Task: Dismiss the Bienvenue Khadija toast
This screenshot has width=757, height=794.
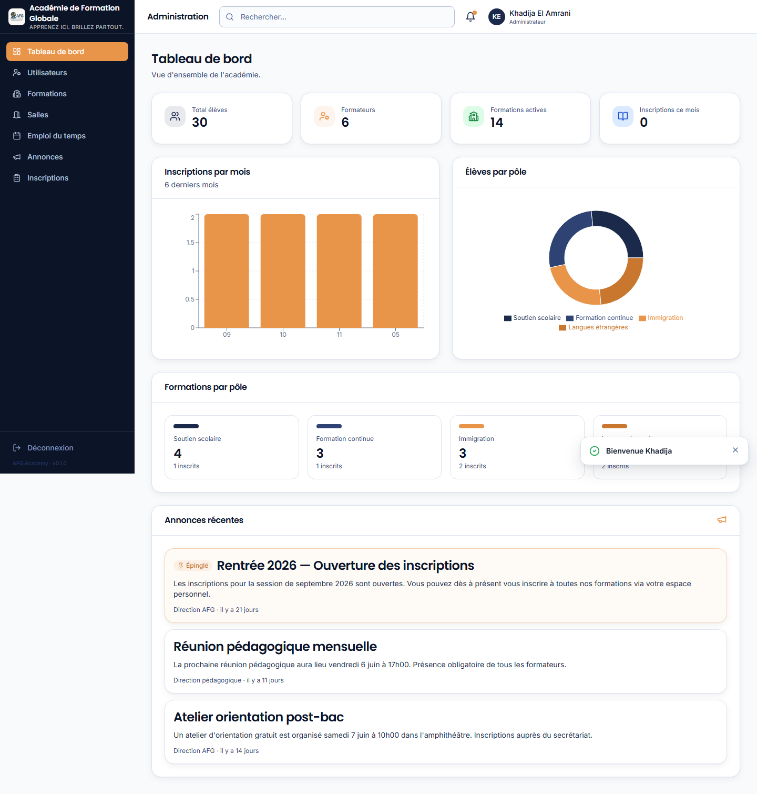Action: 735,450
